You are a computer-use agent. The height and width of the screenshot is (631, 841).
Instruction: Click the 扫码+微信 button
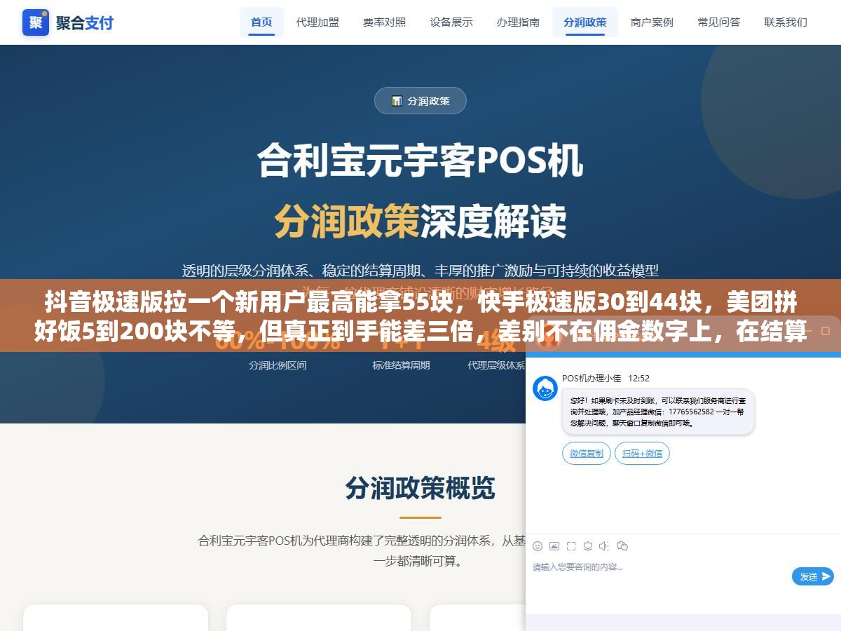(x=643, y=453)
